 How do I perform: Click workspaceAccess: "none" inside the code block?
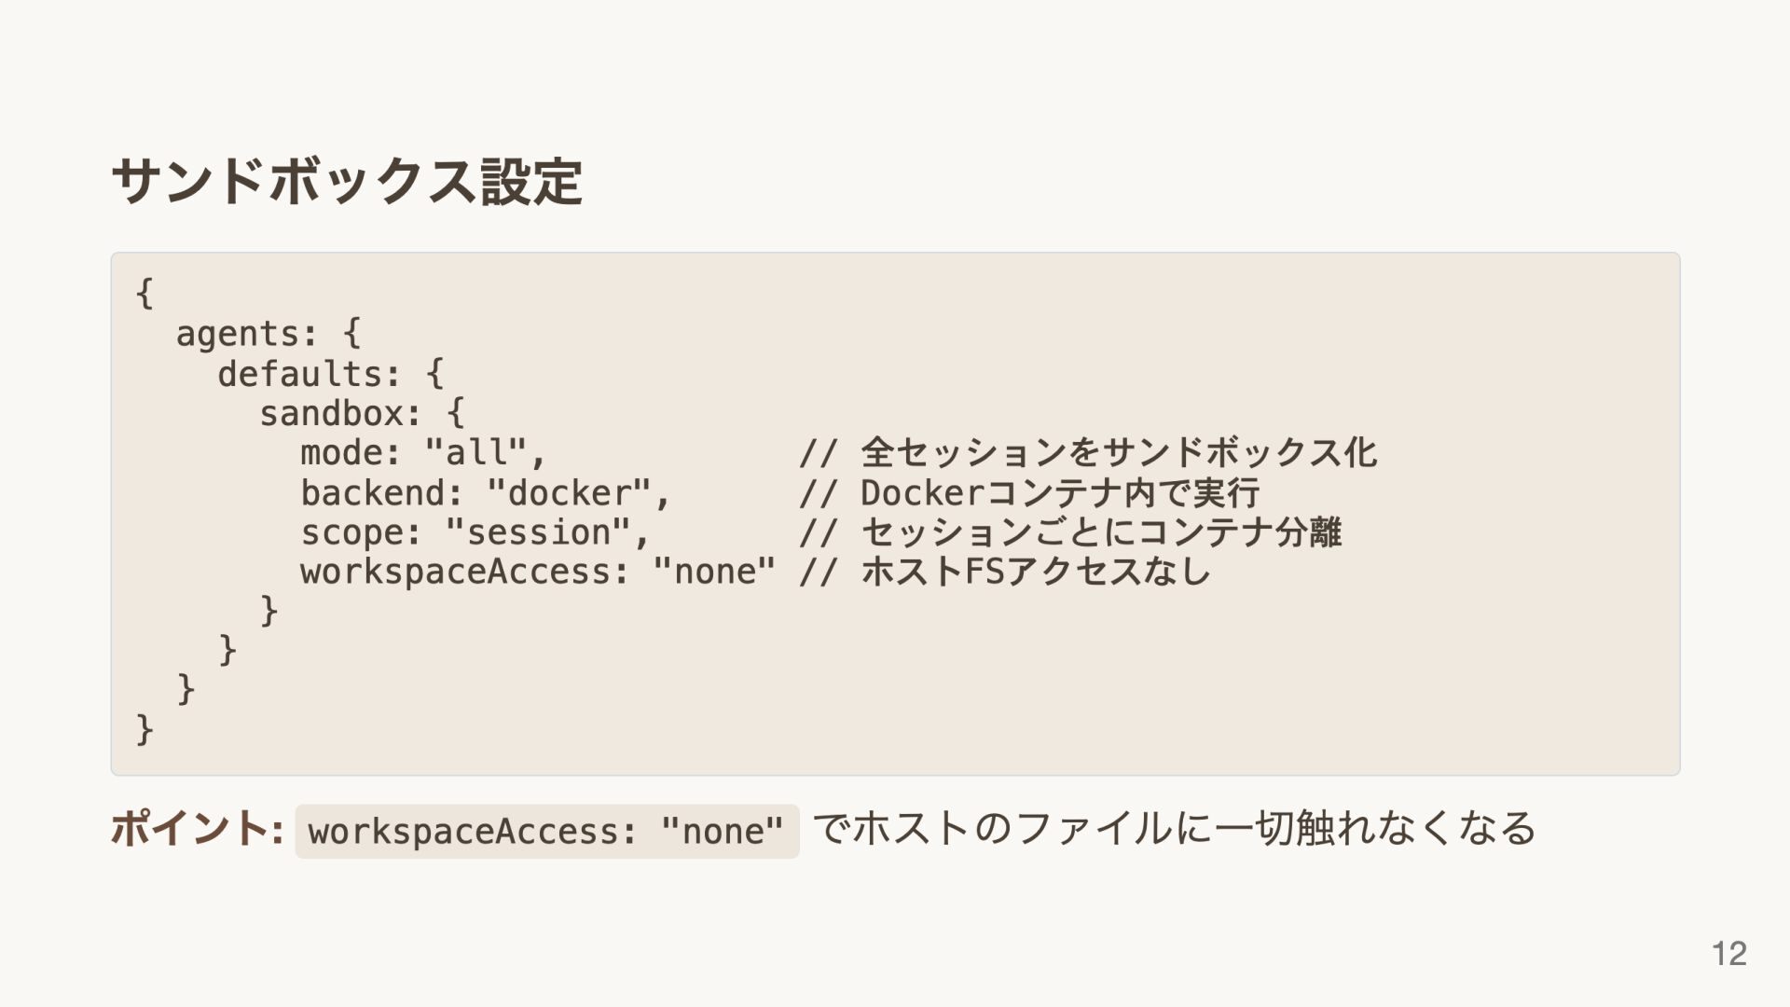tap(537, 572)
